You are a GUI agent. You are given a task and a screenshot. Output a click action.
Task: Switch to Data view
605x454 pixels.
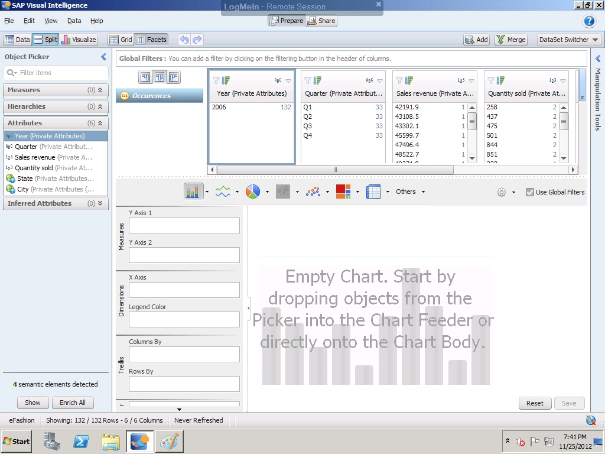(x=17, y=40)
